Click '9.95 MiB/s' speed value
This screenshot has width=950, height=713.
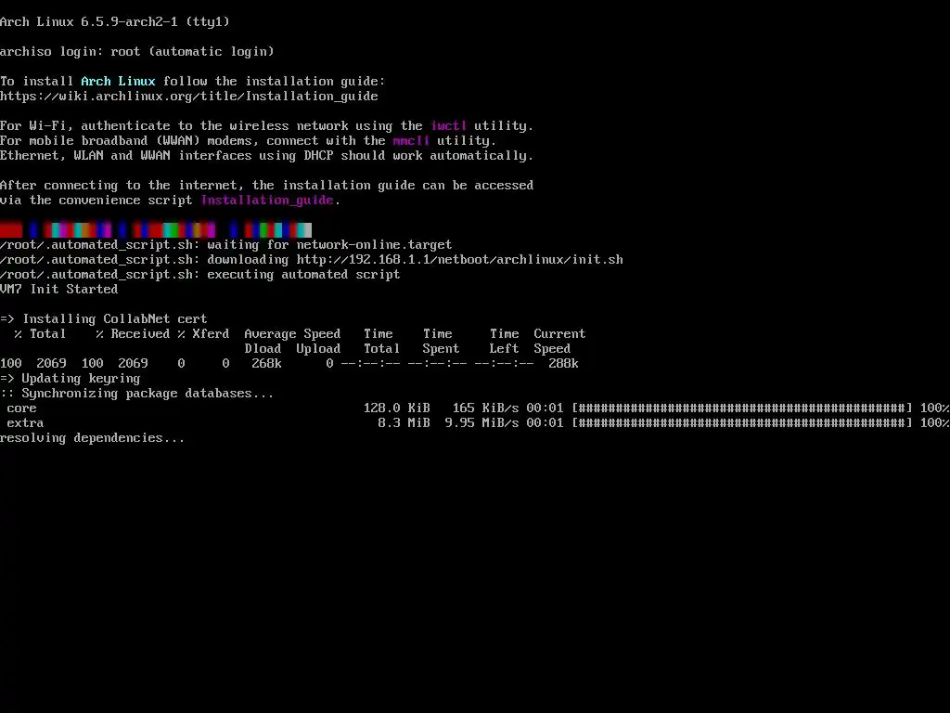tap(482, 423)
